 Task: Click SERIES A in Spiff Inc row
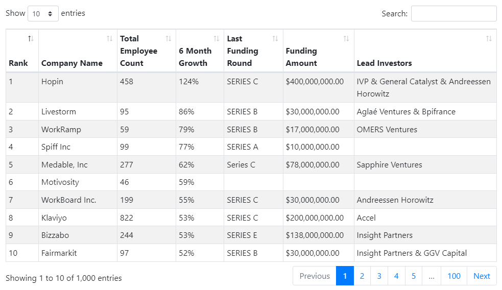coord(243,147)
